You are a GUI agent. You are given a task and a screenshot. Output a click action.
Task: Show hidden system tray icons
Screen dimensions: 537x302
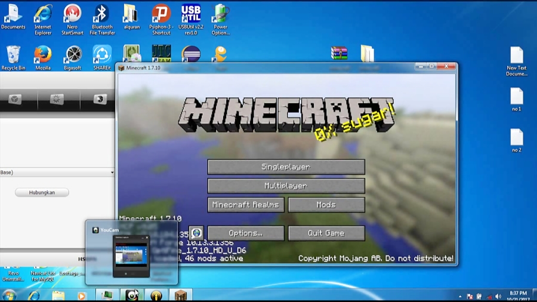click(460, 297)
